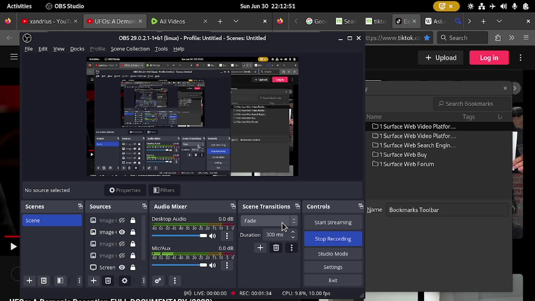This screenshot has height=301, width=535.
Task: Add a scene transition with plus icon
Action: click(260, 248)
